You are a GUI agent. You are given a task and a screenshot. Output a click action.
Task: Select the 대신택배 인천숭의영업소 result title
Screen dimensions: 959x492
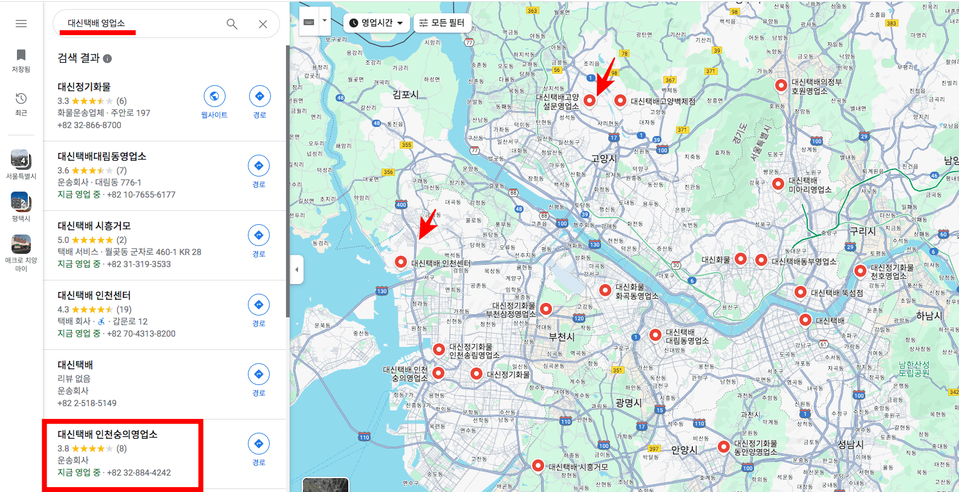pyautogui.click(x=108, y=435)
